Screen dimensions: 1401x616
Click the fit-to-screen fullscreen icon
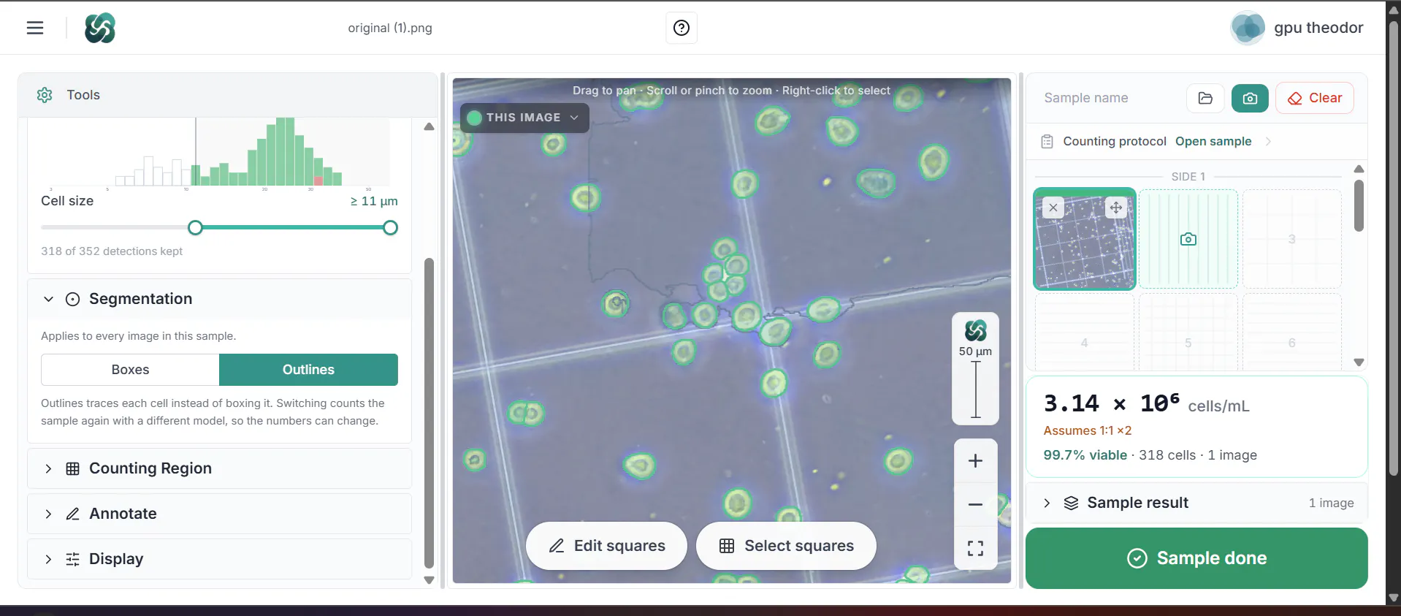pos(975,548)
